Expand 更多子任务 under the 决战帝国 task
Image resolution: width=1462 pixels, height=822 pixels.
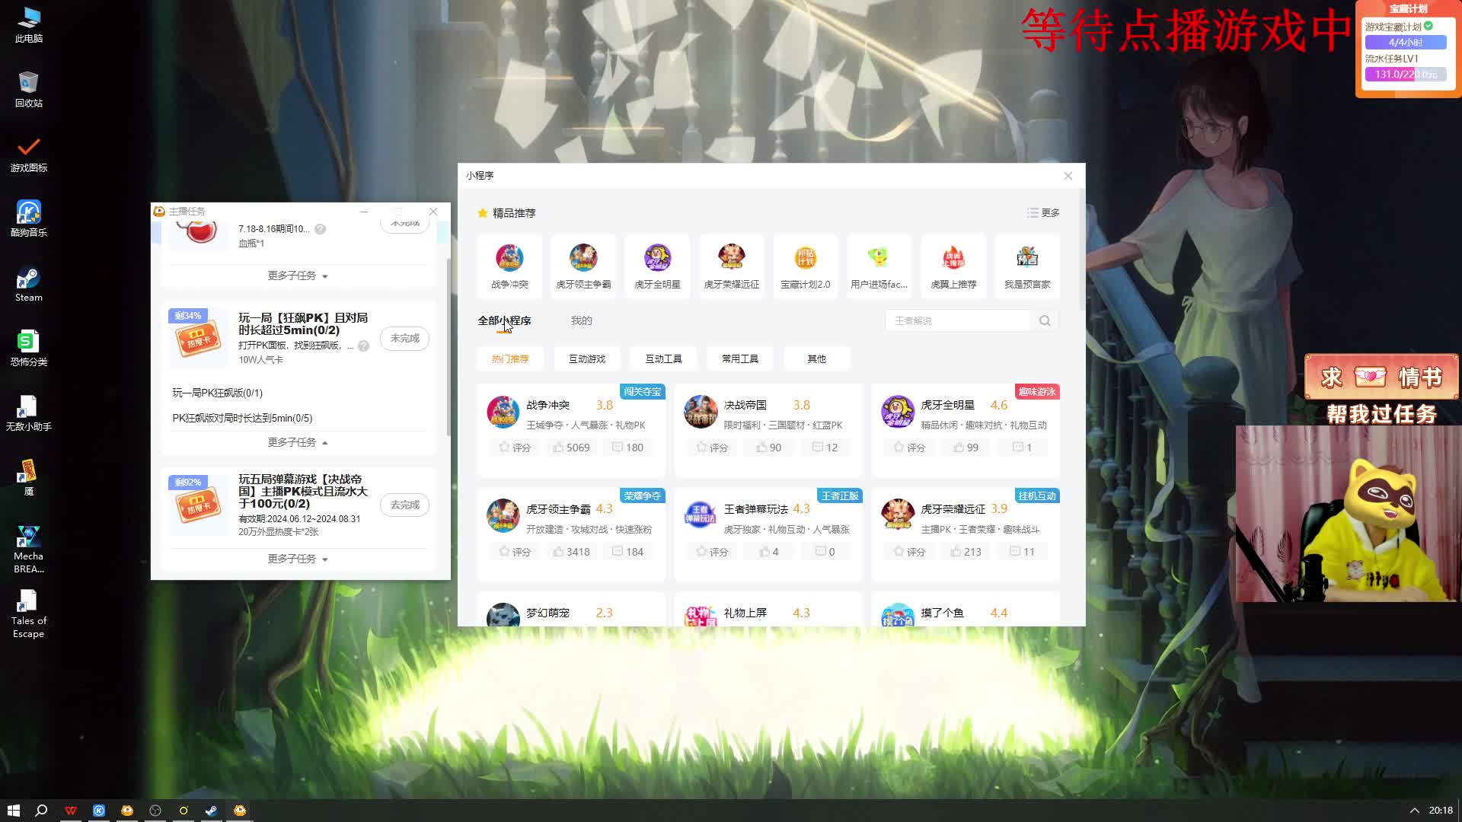point(296,559)
